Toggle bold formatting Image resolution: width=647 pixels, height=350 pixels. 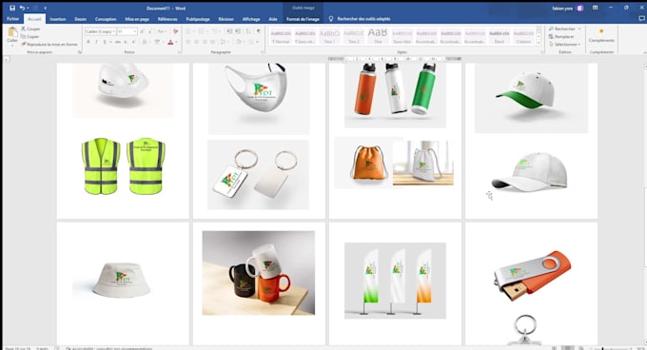88,42
